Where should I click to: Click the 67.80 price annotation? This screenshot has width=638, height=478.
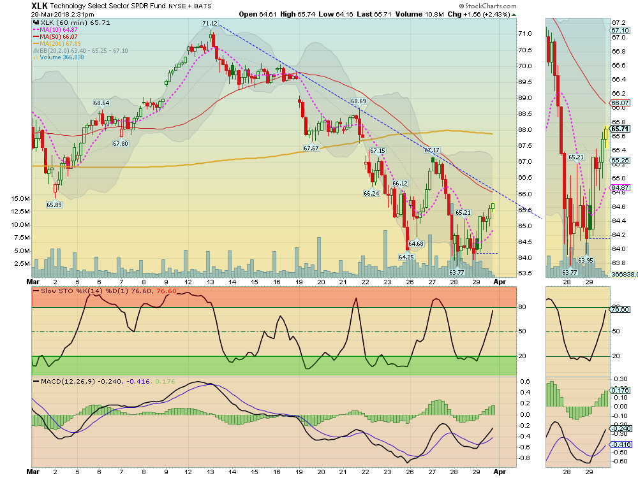pyautogui.click(x=121, y=144)
